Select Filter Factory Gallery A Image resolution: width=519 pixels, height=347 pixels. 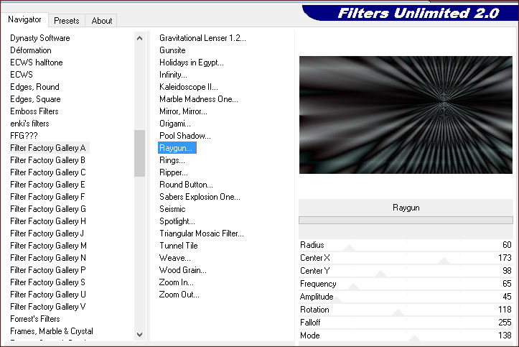click(48, 148)
